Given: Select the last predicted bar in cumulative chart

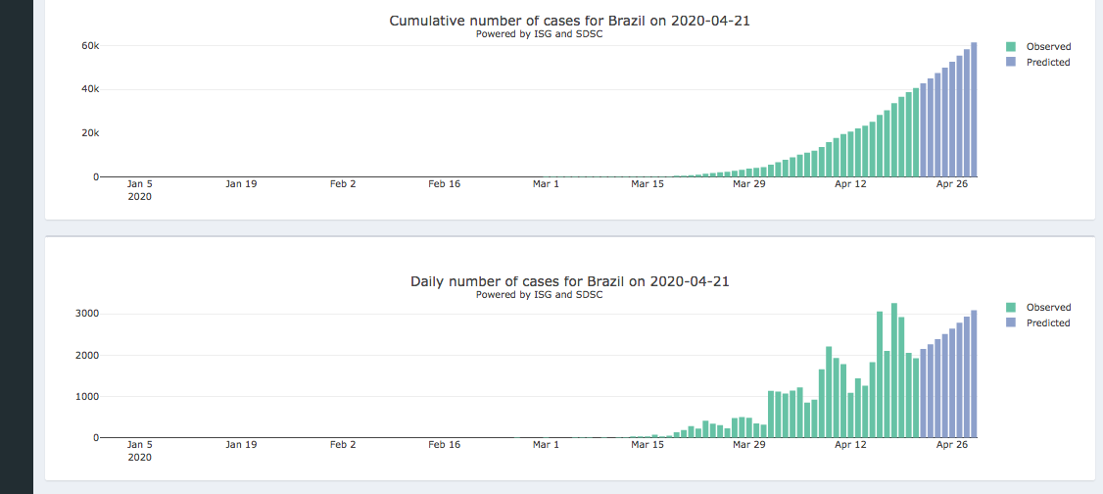Looking at the screenshot, I should pos(974,110).
